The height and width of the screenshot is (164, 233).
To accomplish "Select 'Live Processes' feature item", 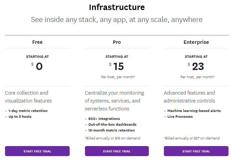I will click(179, 116).
